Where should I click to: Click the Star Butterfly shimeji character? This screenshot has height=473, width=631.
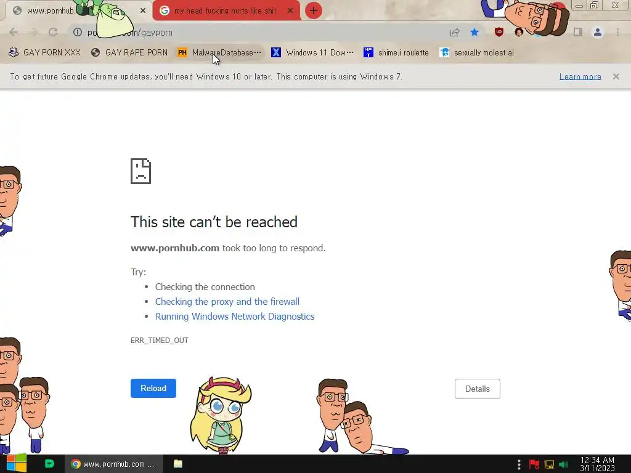[221, 415]
